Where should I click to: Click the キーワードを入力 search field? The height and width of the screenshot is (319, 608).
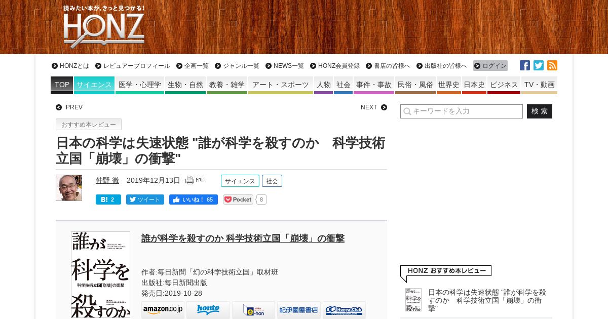click(462, 111)
